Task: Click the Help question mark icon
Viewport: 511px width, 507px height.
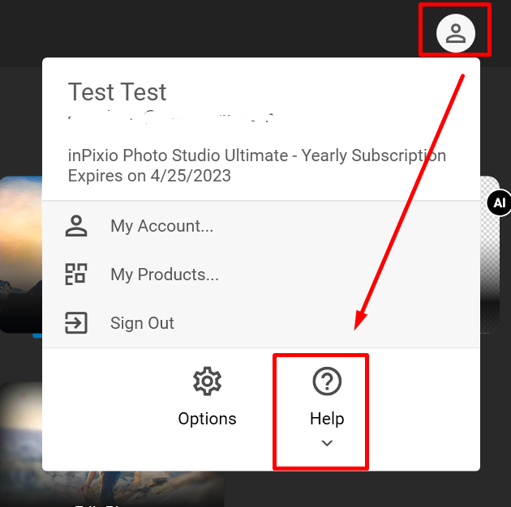Action: pyautogui.click(x=327, y=381)
